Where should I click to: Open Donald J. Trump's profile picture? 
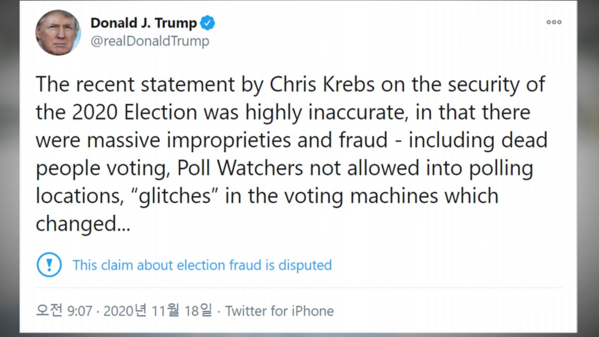pos(58,32)
